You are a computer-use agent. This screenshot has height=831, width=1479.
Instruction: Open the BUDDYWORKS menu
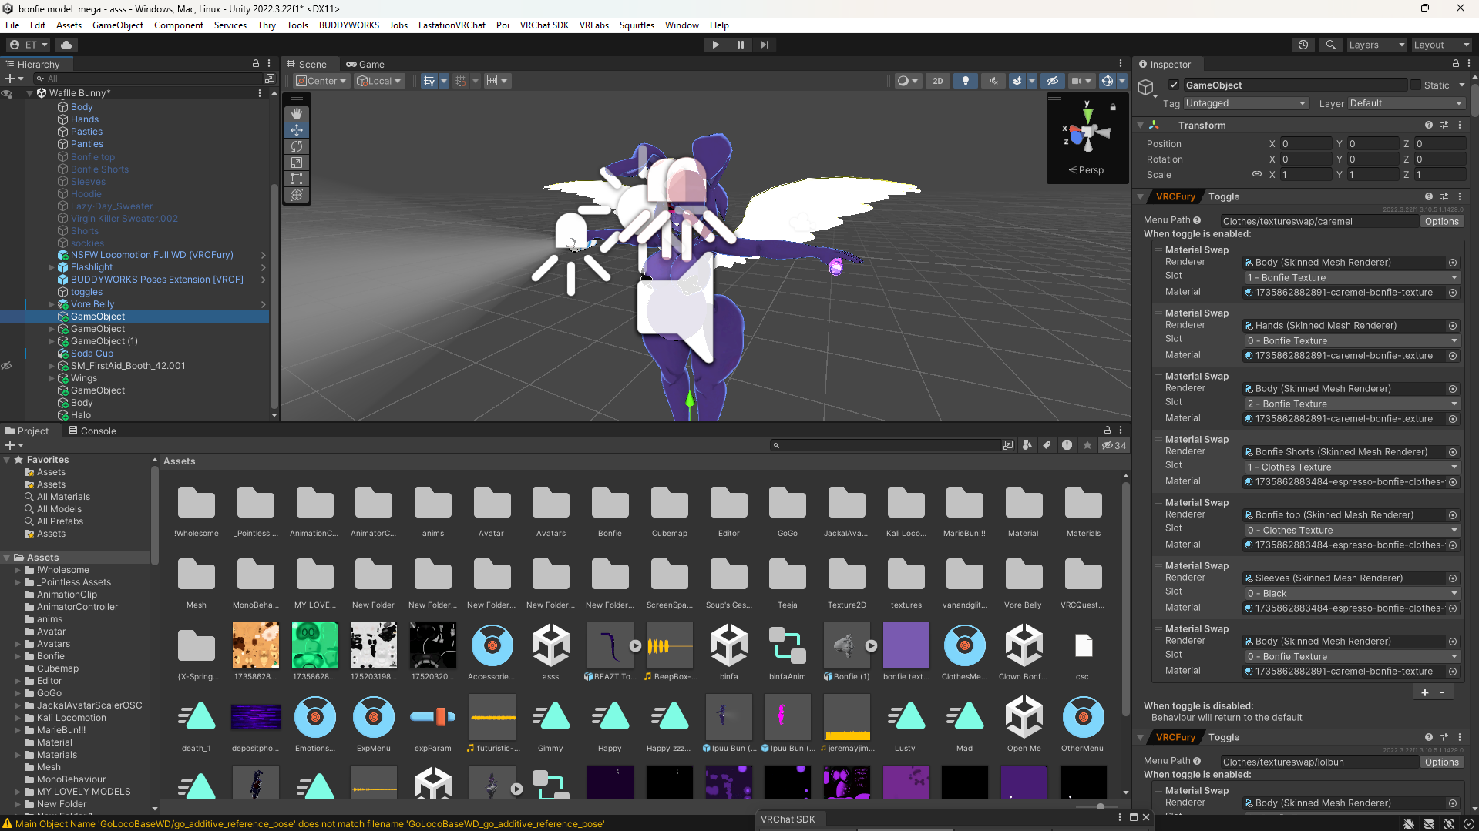pos(349,25)
